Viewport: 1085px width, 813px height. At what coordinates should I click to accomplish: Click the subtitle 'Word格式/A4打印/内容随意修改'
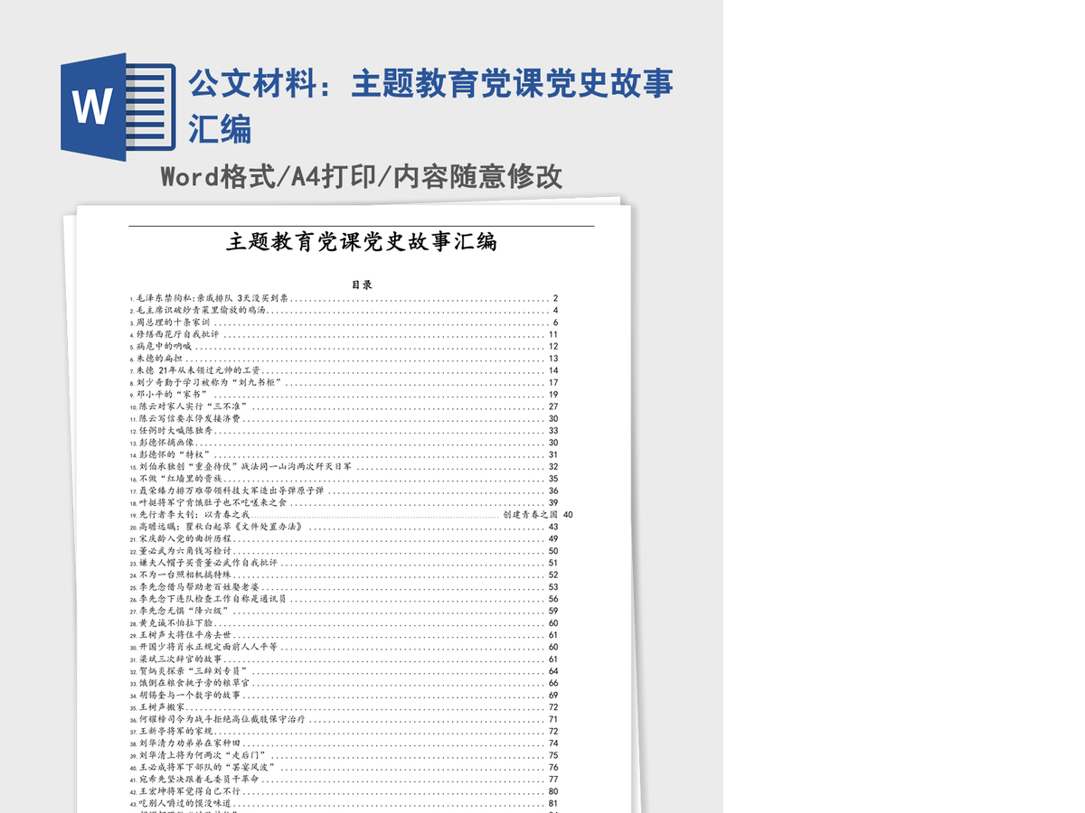(x=362, y=176)
